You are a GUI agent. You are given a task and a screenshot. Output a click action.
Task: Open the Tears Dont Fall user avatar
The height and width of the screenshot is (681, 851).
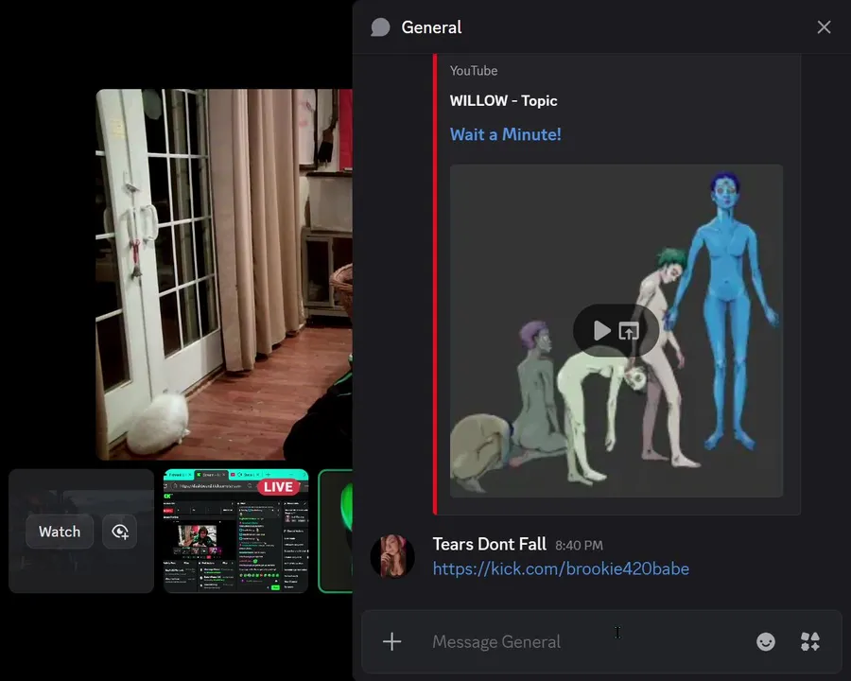392,556
